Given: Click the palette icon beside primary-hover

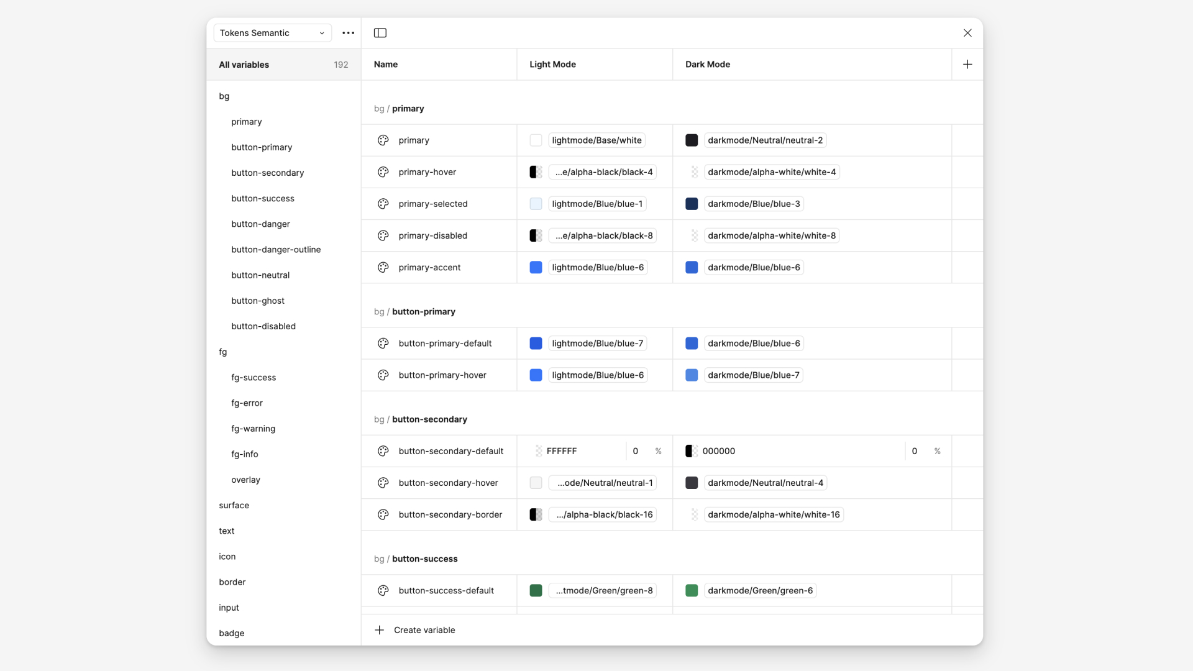Looking at the screenshot, I should coord(383,172).
